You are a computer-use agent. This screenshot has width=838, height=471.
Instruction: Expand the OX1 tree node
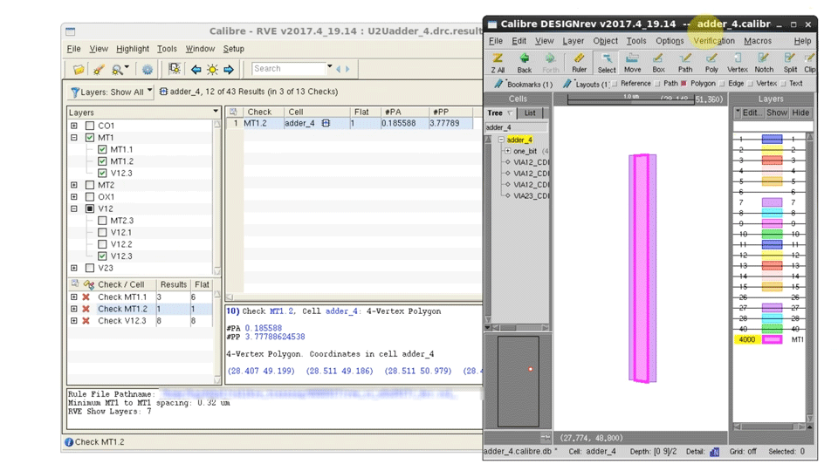tap(73, 196)
